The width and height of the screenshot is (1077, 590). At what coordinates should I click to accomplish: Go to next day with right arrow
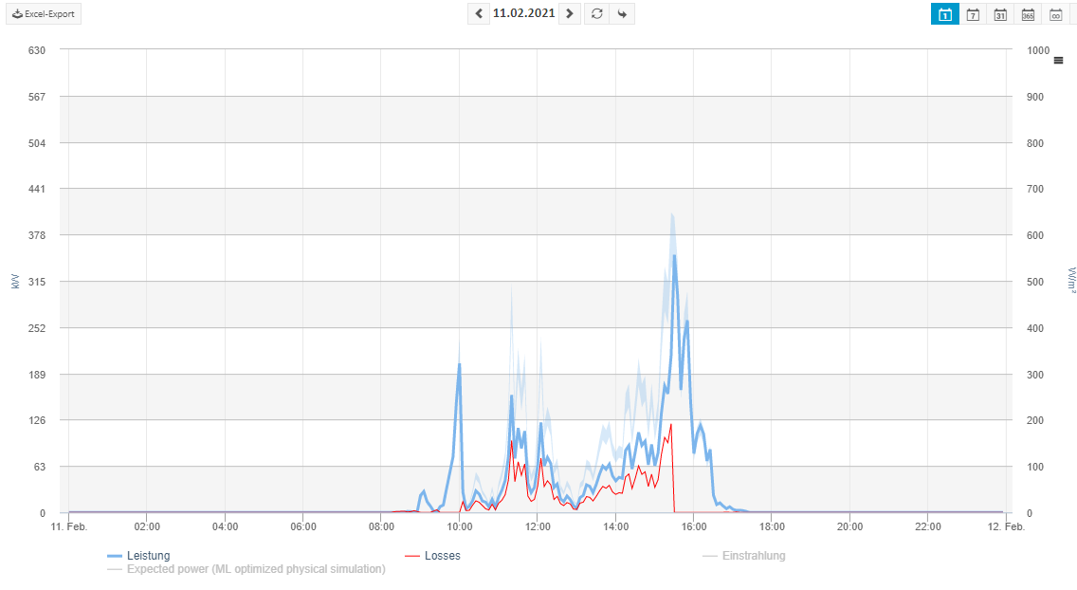point(570,13)
